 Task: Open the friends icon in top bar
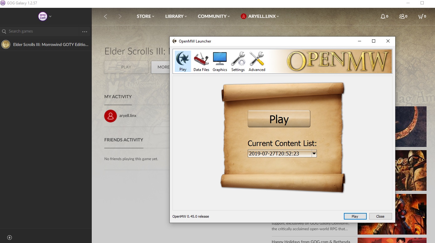pos(403,16)
